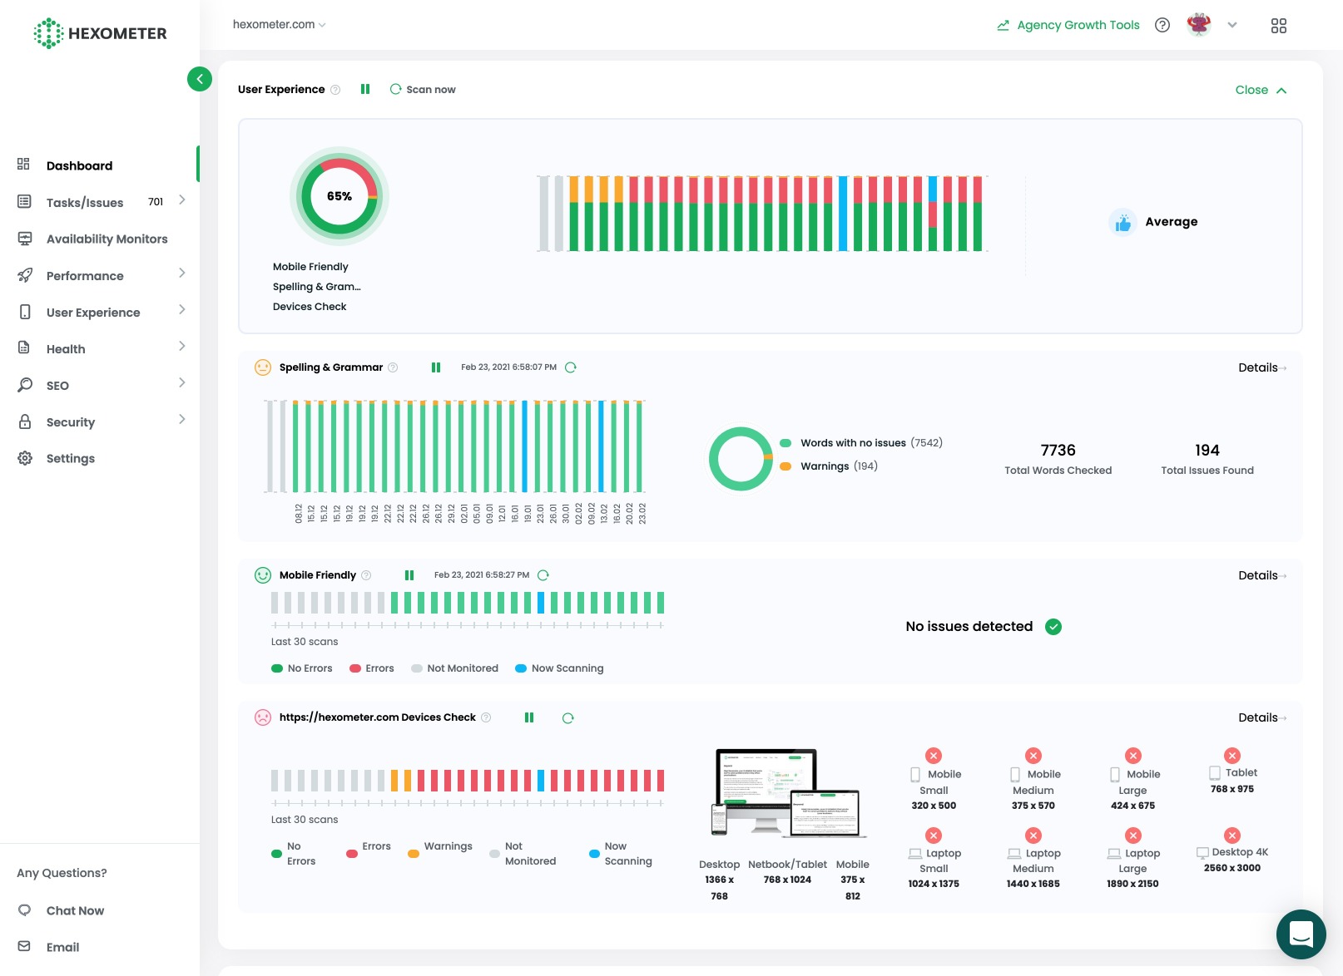Expand Tasks/Issues submenu chevron
This screenshot has height=976, width=1343.
click(x=182, y=200)
